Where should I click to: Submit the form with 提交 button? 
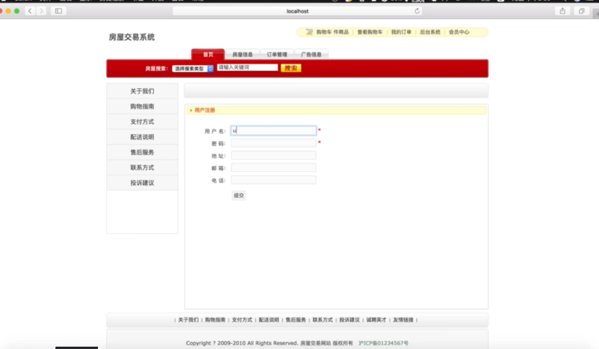point(239,195)
